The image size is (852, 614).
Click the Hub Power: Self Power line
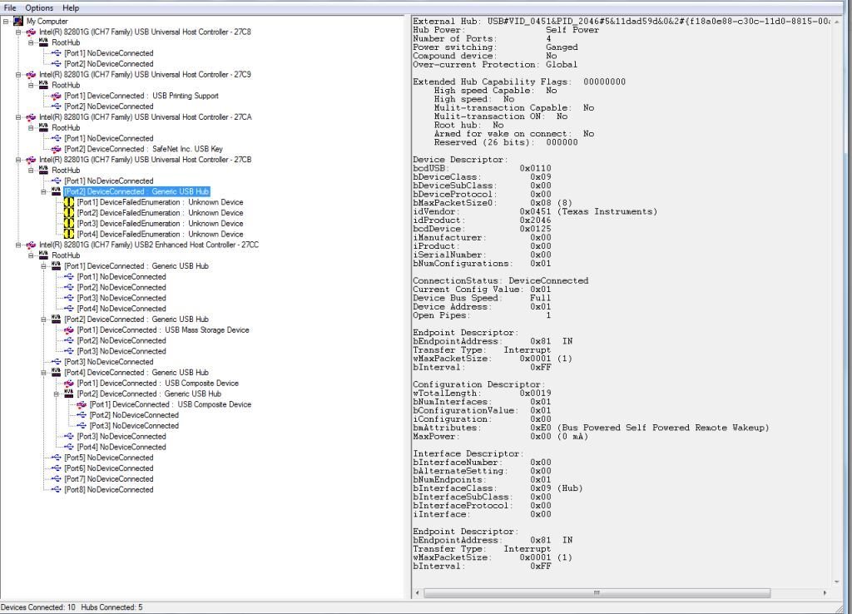(x=506, y=30)
